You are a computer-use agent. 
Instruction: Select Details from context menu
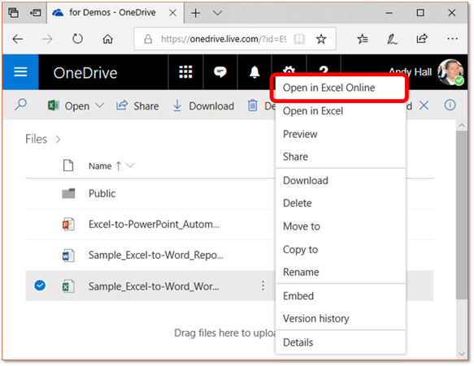click(341, 342)
